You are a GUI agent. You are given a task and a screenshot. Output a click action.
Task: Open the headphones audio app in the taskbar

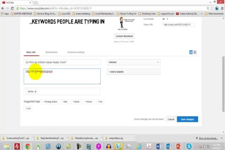click(x=109, y=146)
